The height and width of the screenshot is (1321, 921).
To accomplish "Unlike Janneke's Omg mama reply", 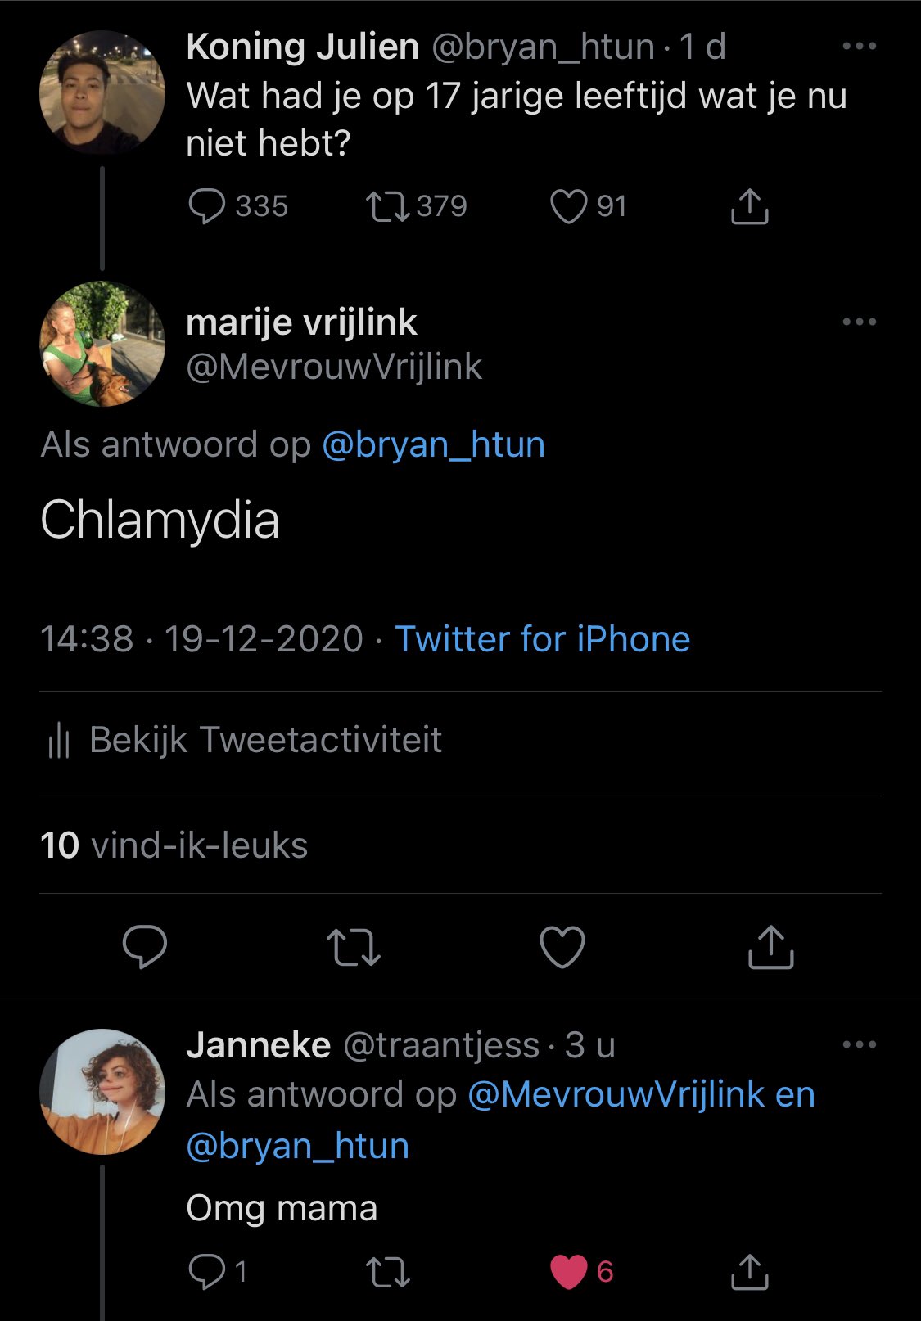I will point(569,1272).
